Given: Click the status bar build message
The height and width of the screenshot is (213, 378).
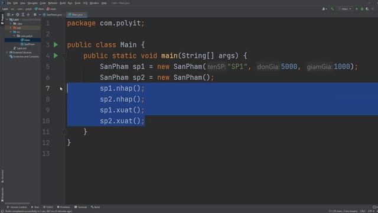Looking at the screenshot, I should pos(38,211).
